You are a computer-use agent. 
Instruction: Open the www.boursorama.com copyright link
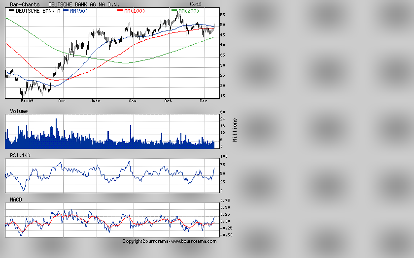[x=194, y=241]
